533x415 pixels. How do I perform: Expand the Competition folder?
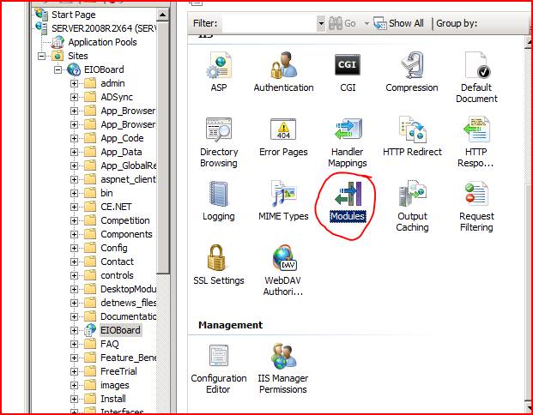74,220
